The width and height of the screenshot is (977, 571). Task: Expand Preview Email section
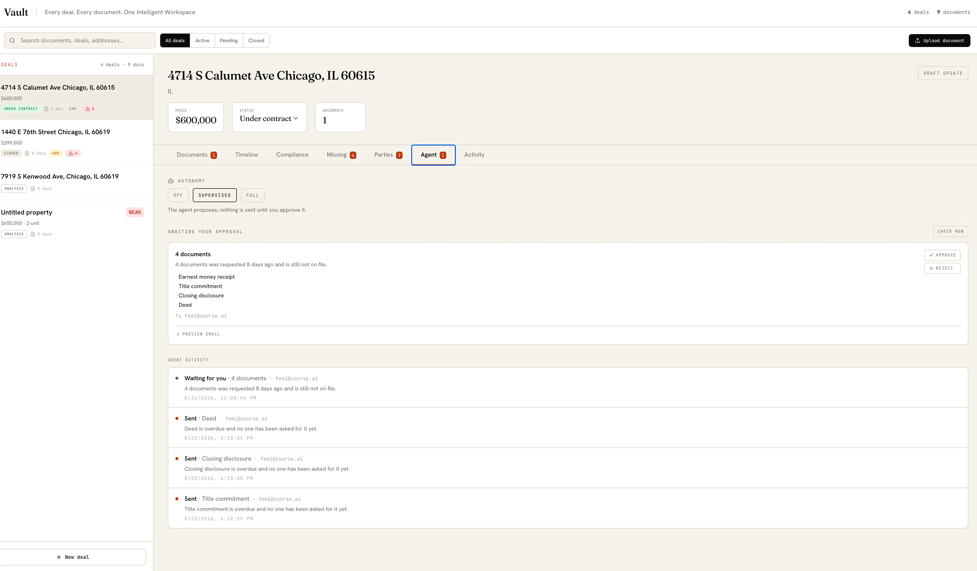click(198, 334)
